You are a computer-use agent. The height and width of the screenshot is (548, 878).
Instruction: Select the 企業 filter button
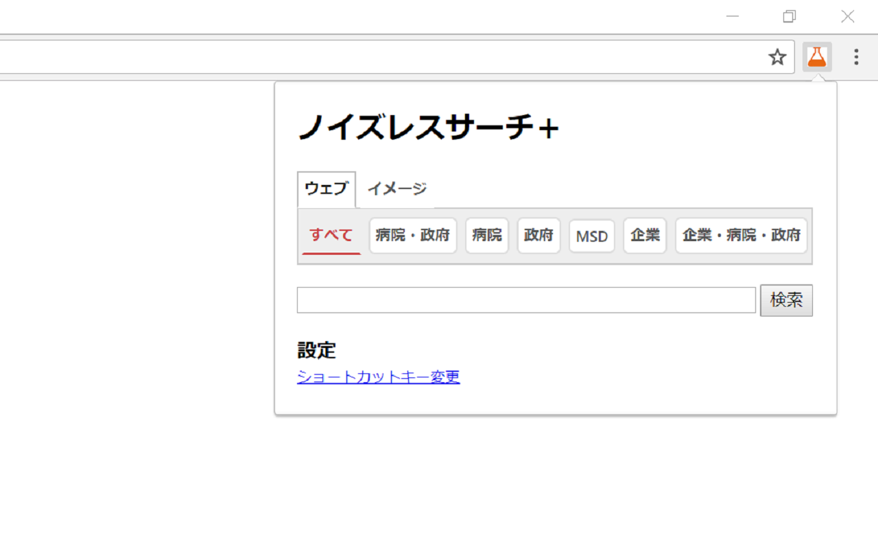[645, 236]
